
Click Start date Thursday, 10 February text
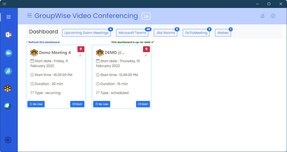point(118,63)
